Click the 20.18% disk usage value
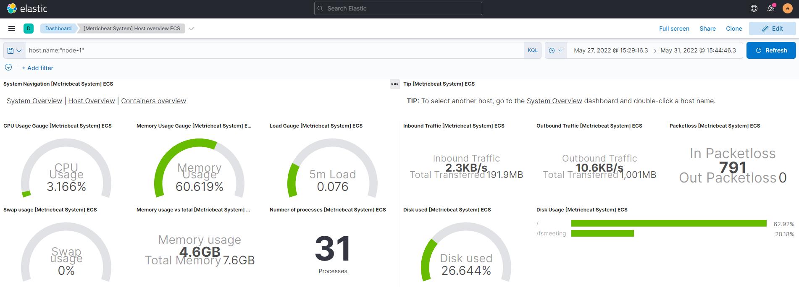Screen dimensions: 799x287 (x=784, y=234)
